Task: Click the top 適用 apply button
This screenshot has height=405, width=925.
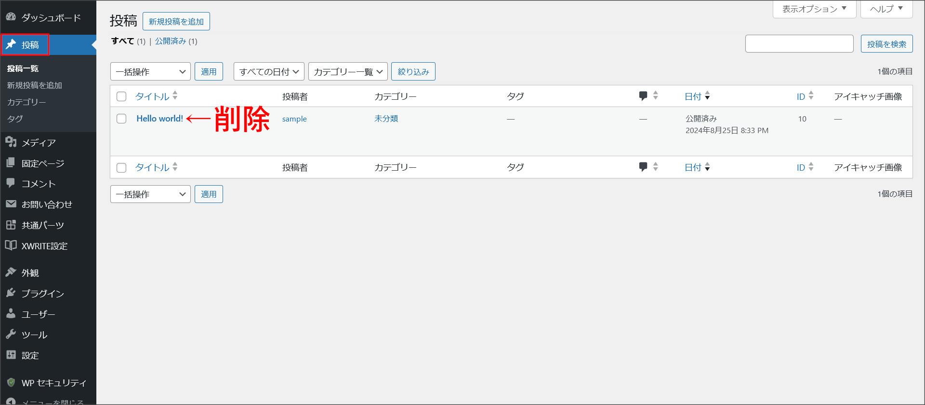Action: 209,71
